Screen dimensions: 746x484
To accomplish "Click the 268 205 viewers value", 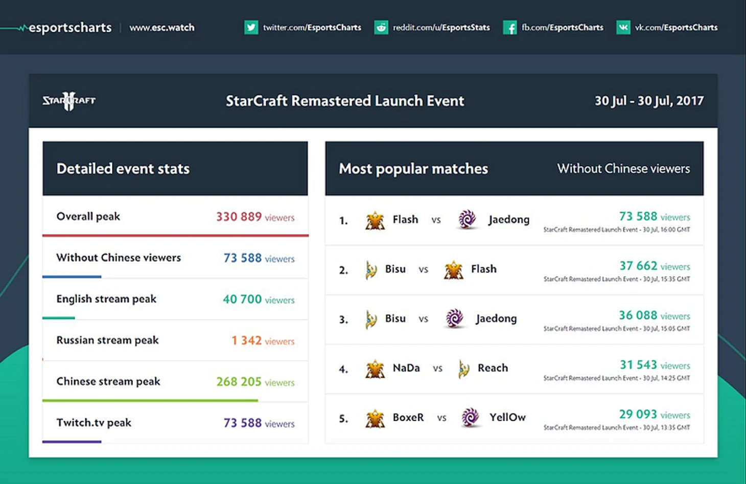I will click(255, 382).
